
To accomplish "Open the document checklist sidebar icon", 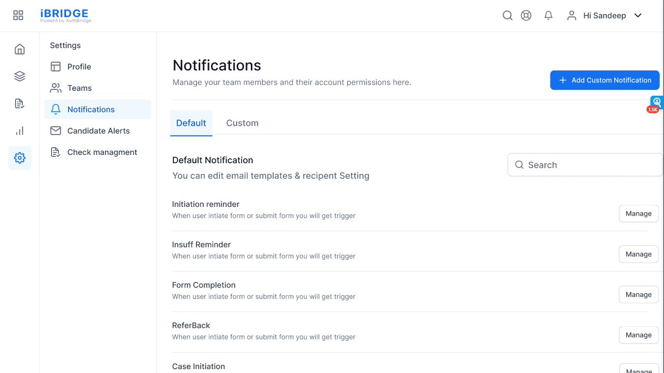I will click(19, 103).
